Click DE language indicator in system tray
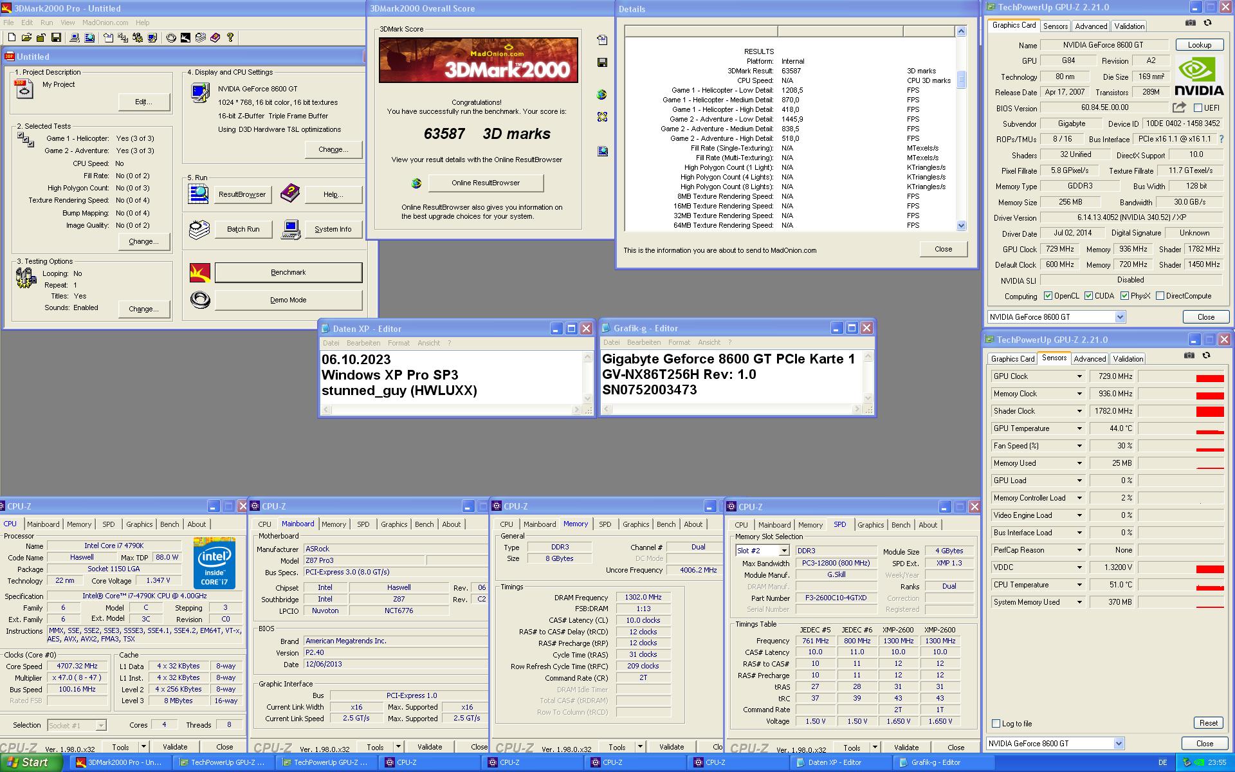This screenshot has width=1235, height=772. coord(1162,762)
